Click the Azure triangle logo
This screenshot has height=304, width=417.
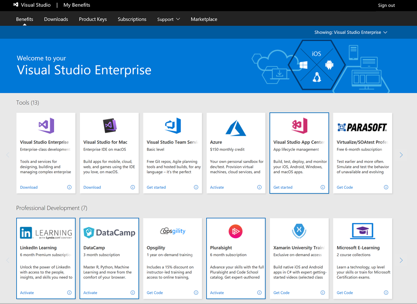click(236, 128)
